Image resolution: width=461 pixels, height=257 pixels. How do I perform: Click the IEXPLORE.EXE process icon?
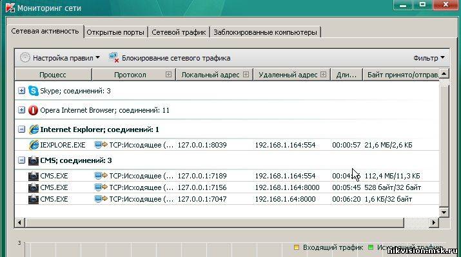[x=34, y=145]
